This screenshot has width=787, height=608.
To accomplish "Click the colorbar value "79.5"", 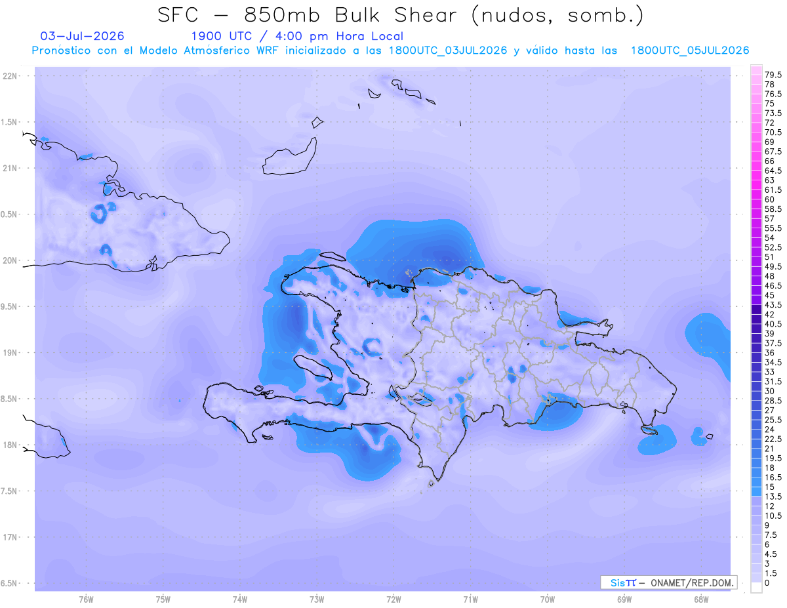I will [x=775, y=75].
